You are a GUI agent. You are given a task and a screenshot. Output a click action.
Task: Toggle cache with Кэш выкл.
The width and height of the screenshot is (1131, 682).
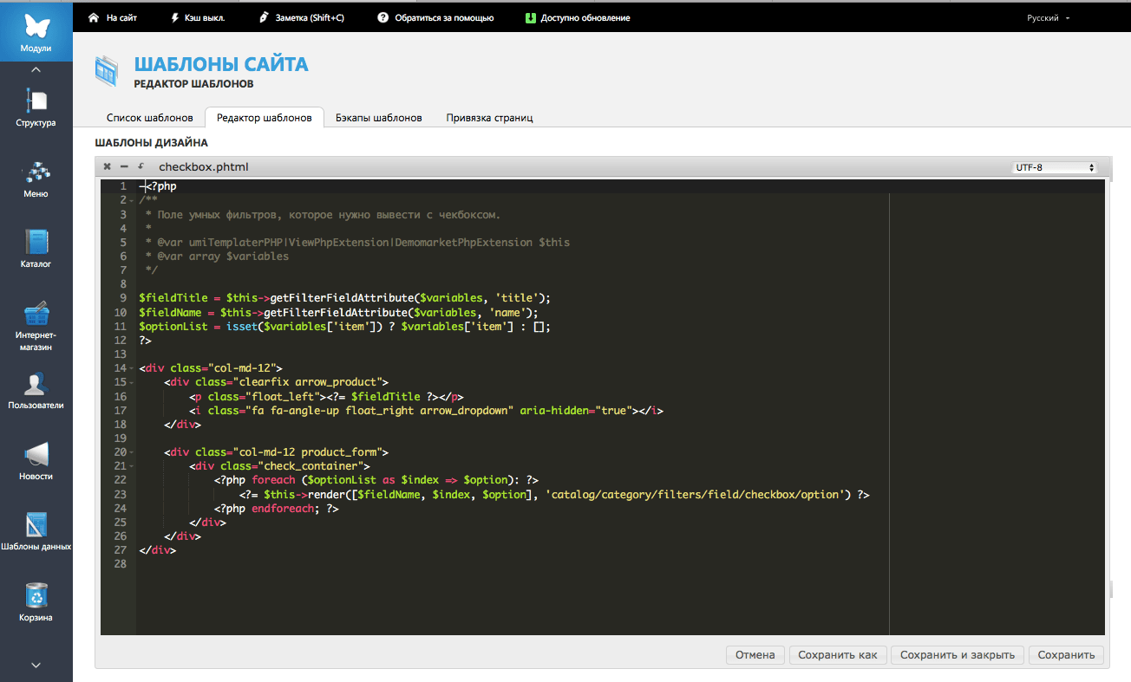pyautogui.click(x=199, y=17)
